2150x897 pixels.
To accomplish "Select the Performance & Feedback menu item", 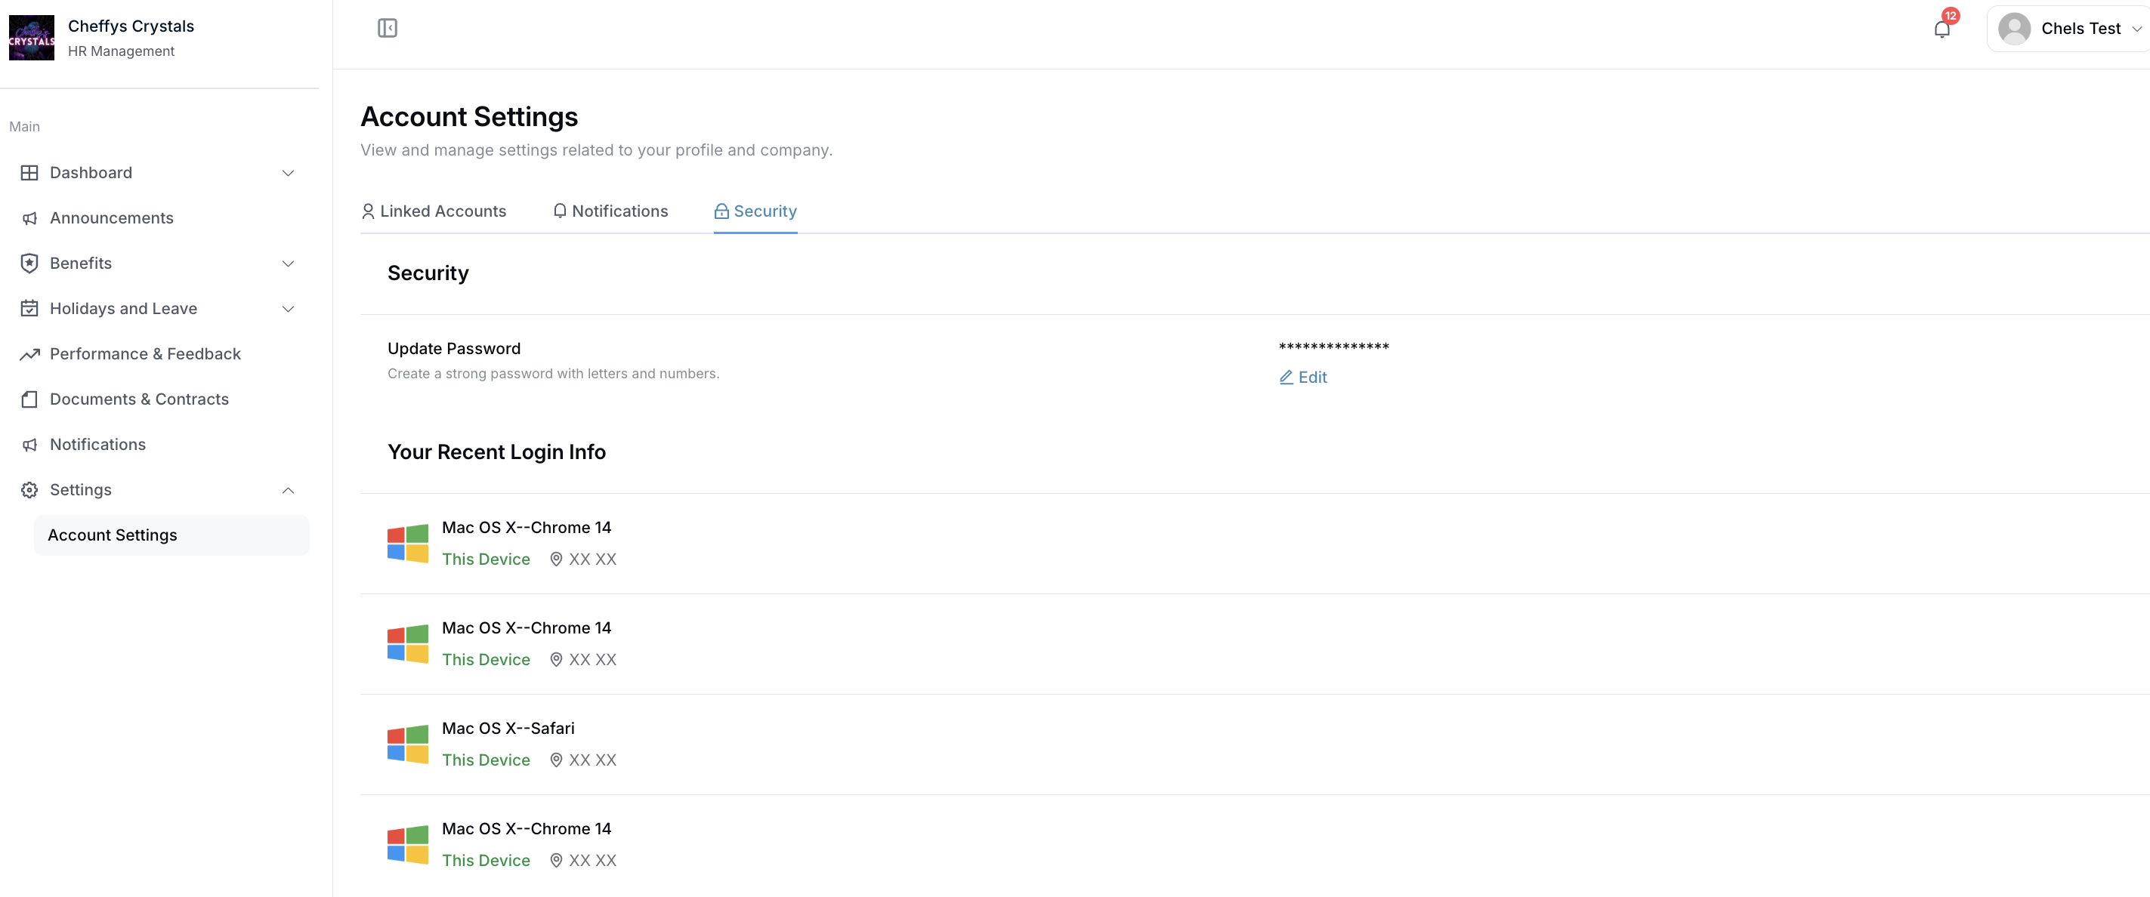I will click(144, 354).
